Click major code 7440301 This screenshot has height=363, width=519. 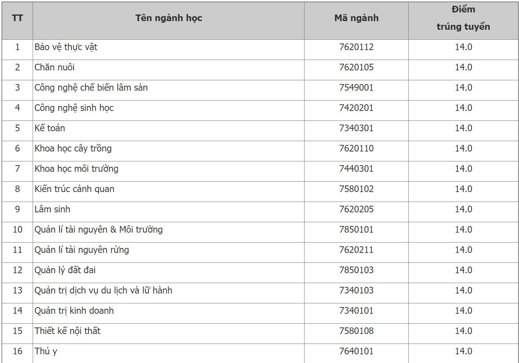pos(356,169)
